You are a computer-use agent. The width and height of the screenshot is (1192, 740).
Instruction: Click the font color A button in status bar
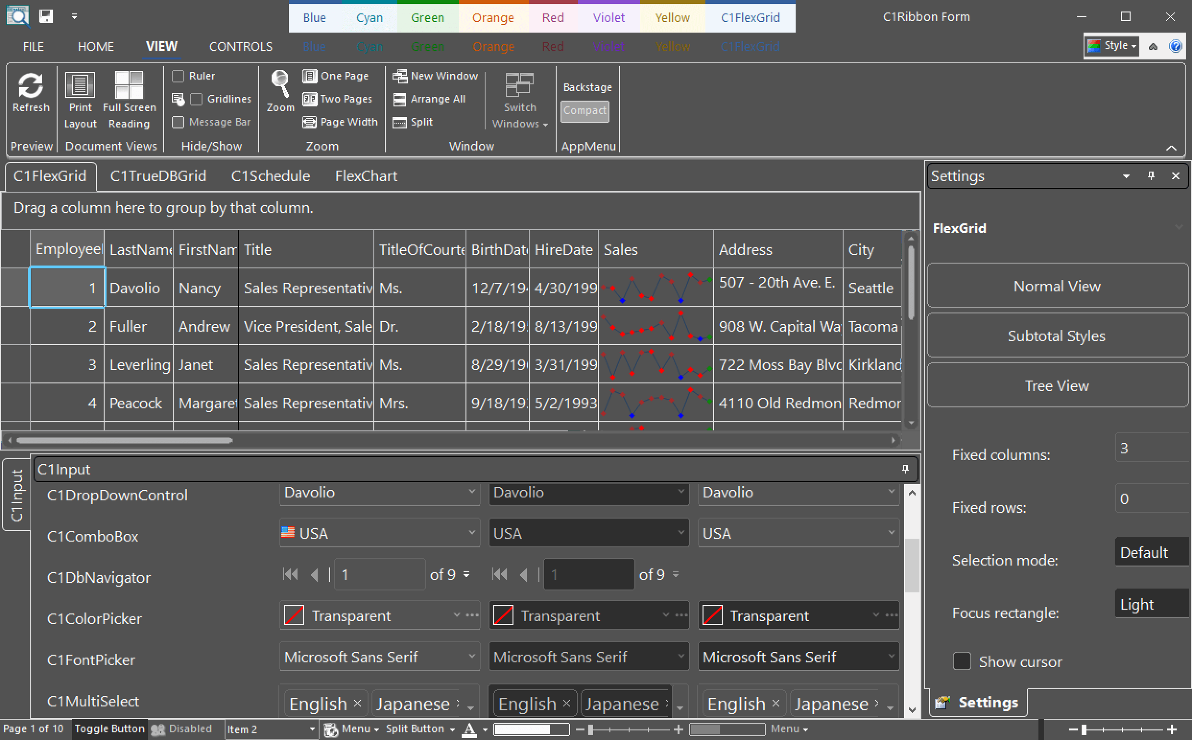click(x=469, y=729)
